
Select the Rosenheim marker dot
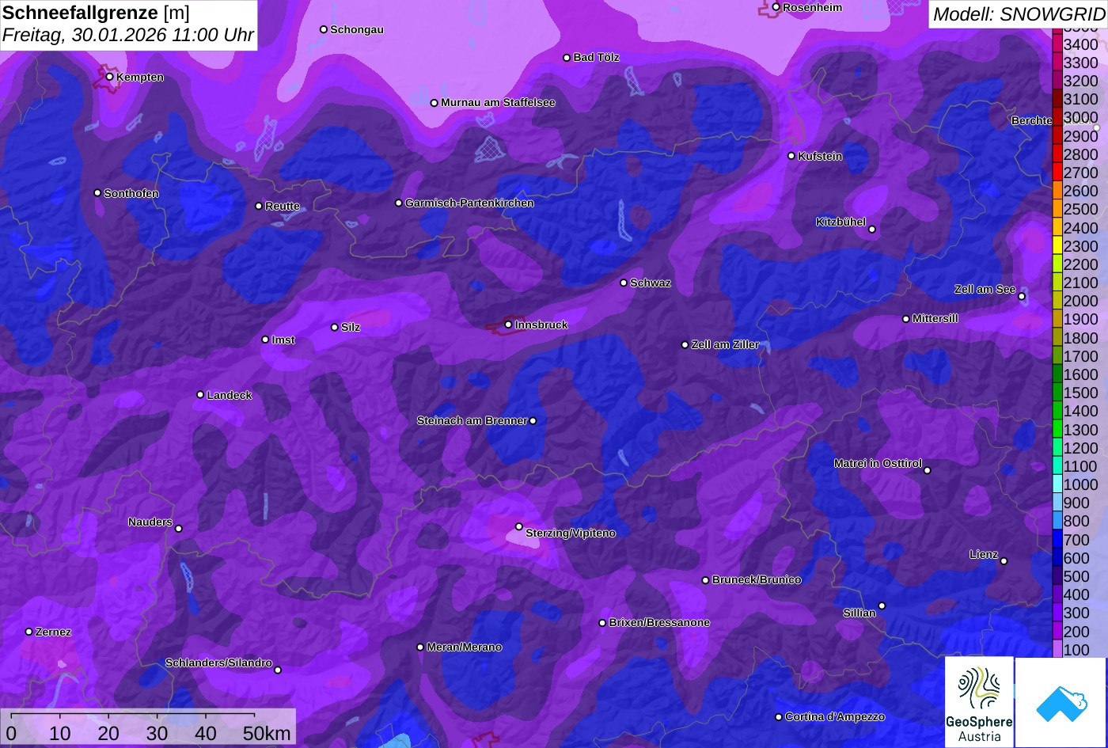pyautogui.click(x=776, y=7)
